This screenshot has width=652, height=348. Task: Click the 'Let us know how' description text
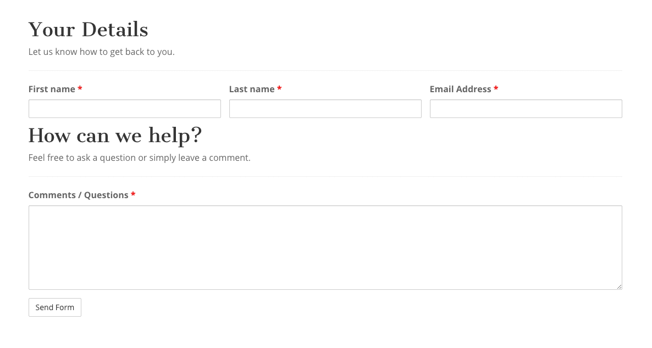click(x=101, y=52)
